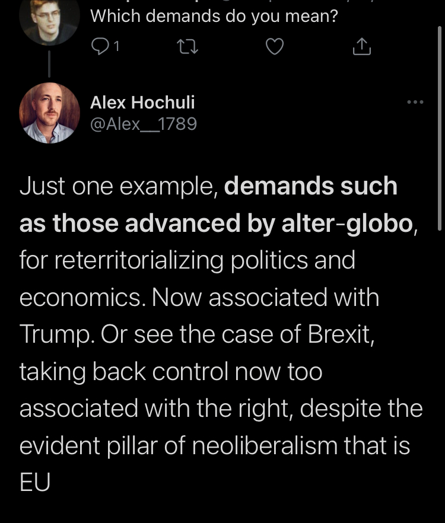Open the three-dot menu on Alex Hochuli's tweet
Screen dimensions: 445x523
click(415, 103)
